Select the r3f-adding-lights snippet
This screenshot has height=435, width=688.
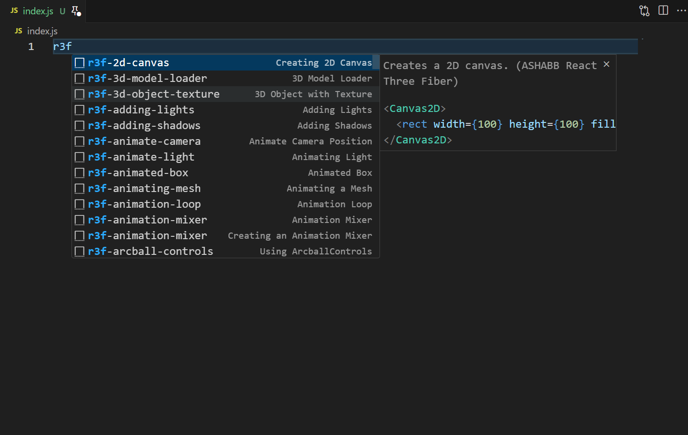[x=226, y=110]
